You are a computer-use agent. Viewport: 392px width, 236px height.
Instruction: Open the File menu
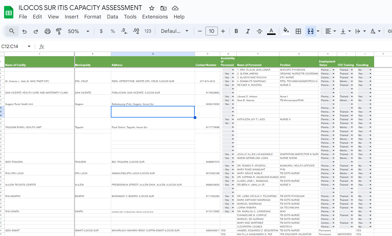tap(23, 17)
